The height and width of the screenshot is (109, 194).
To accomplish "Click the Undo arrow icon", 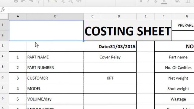I will pos(23,1).
